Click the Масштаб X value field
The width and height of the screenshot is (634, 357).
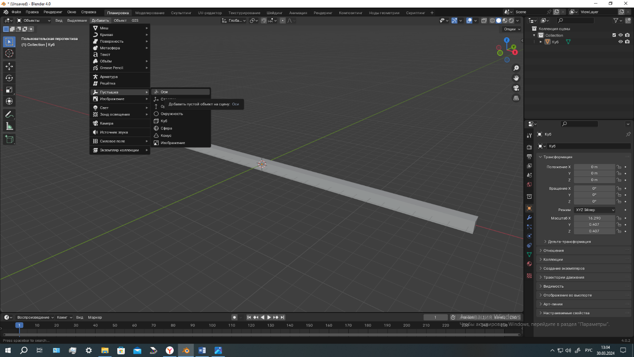coord(594,218)
